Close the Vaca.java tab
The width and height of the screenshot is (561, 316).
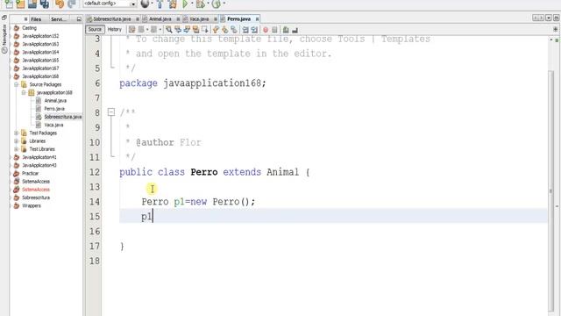216,19
